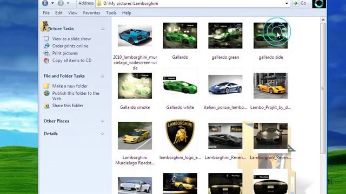Select the gallardo side image thumbnail

(270, 36)
